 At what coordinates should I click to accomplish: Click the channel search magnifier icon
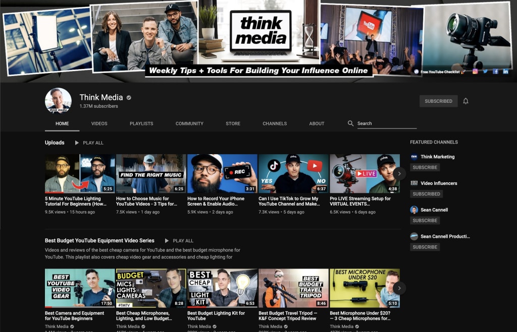click(x=350, y=123)
